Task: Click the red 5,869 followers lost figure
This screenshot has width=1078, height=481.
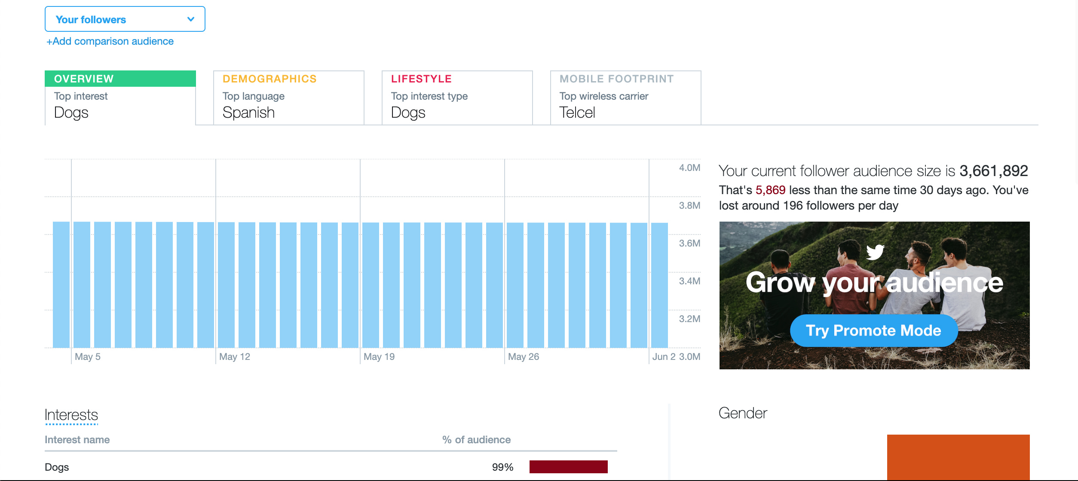Action: click(x=771, y=190)
